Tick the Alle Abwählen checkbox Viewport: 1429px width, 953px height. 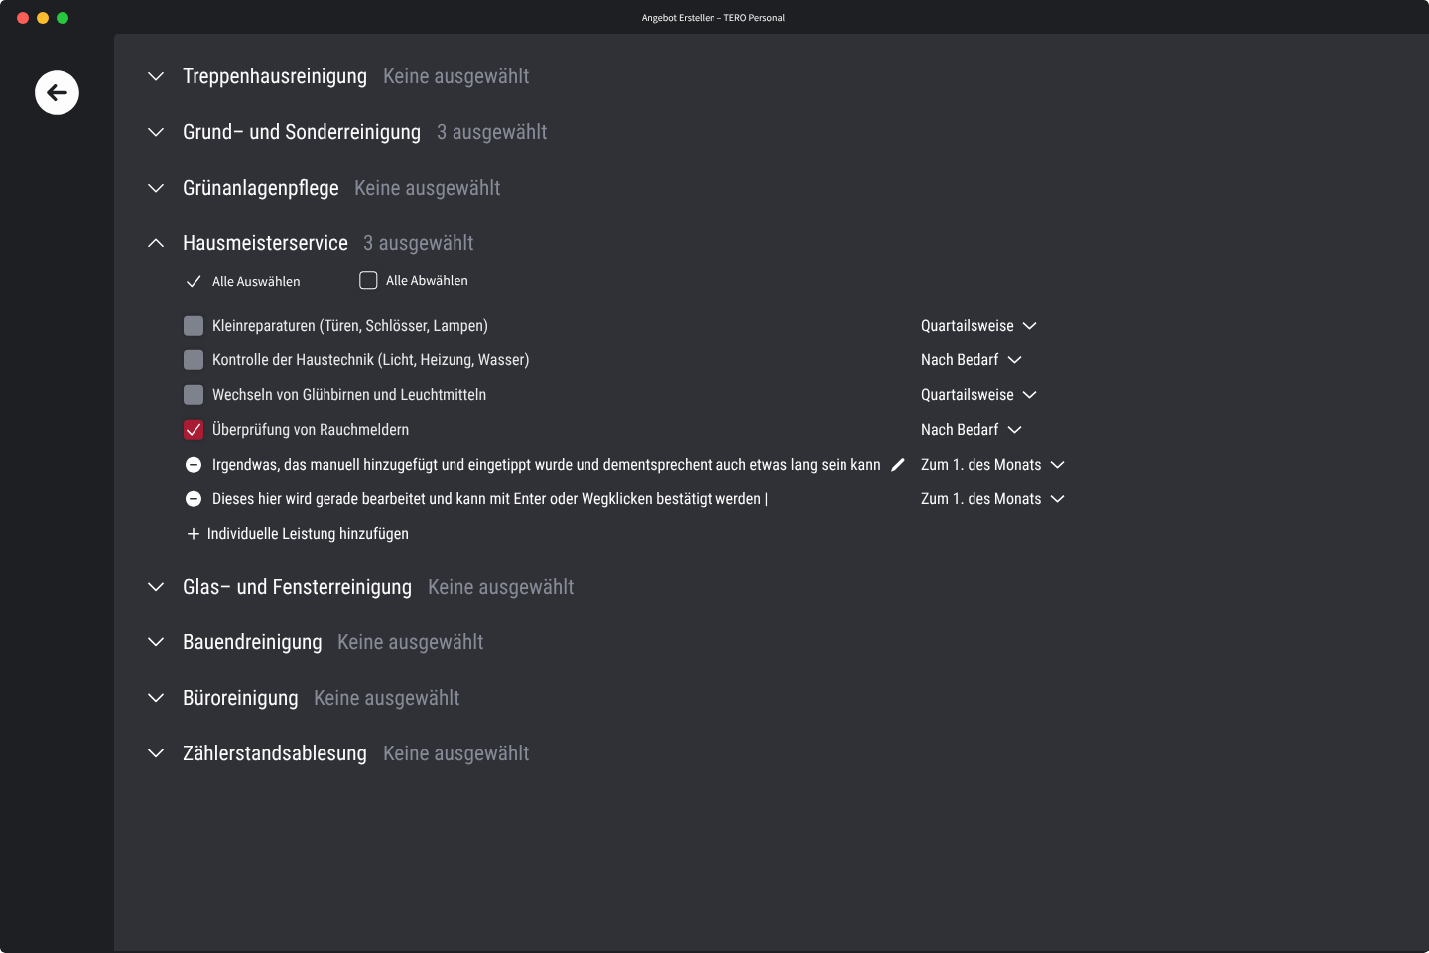pos(368,281)
